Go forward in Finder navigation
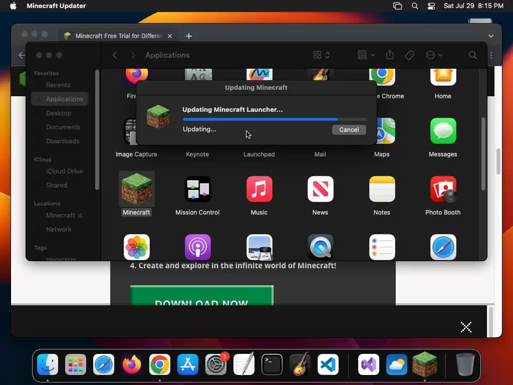 coord(133,55)
